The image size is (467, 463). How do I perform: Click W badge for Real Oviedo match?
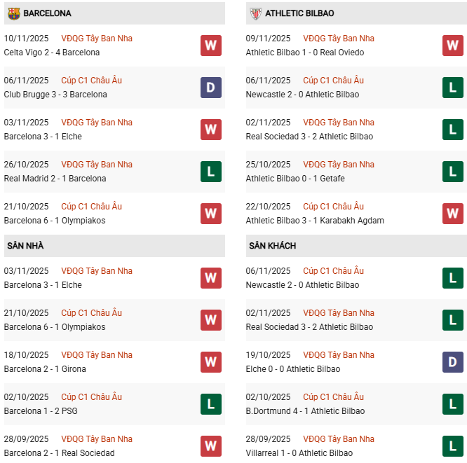pyautogui.click(x=452, y=46)
